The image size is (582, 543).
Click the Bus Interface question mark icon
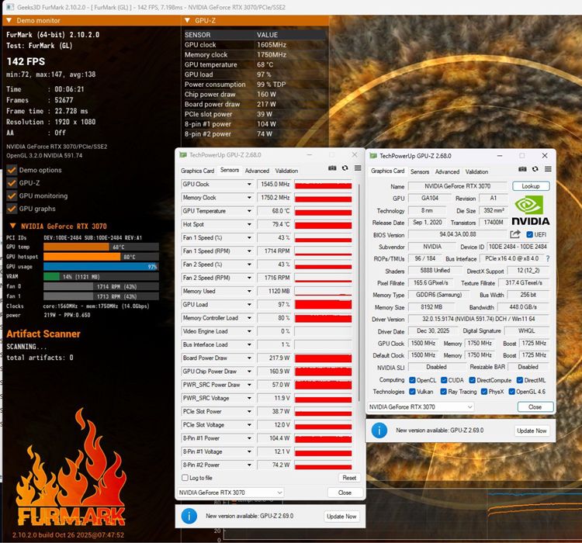(x=548, y=258)
